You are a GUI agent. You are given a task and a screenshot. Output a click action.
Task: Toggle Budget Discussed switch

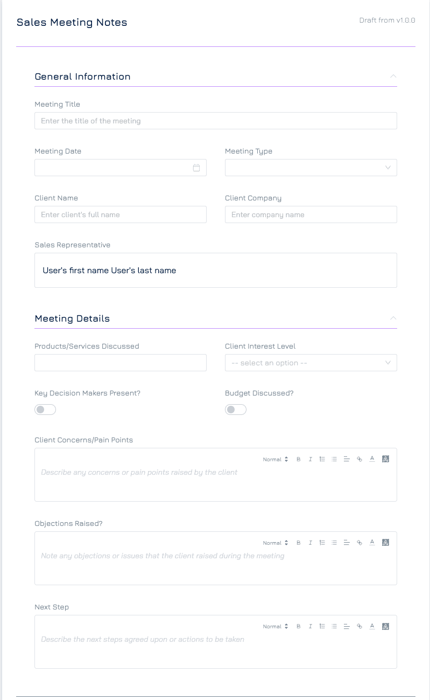click(236, 410)
